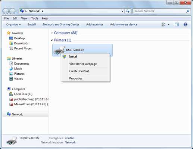The image size is (193, 149).
Task: Click the Libraries icon in sidebar
Action: 9,59
